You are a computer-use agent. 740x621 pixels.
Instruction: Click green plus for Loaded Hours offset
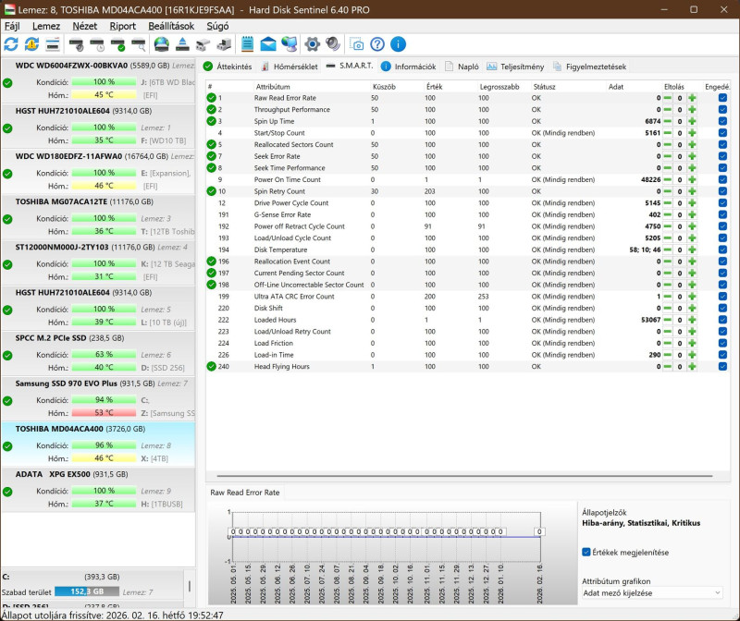[x=692, y=320]
